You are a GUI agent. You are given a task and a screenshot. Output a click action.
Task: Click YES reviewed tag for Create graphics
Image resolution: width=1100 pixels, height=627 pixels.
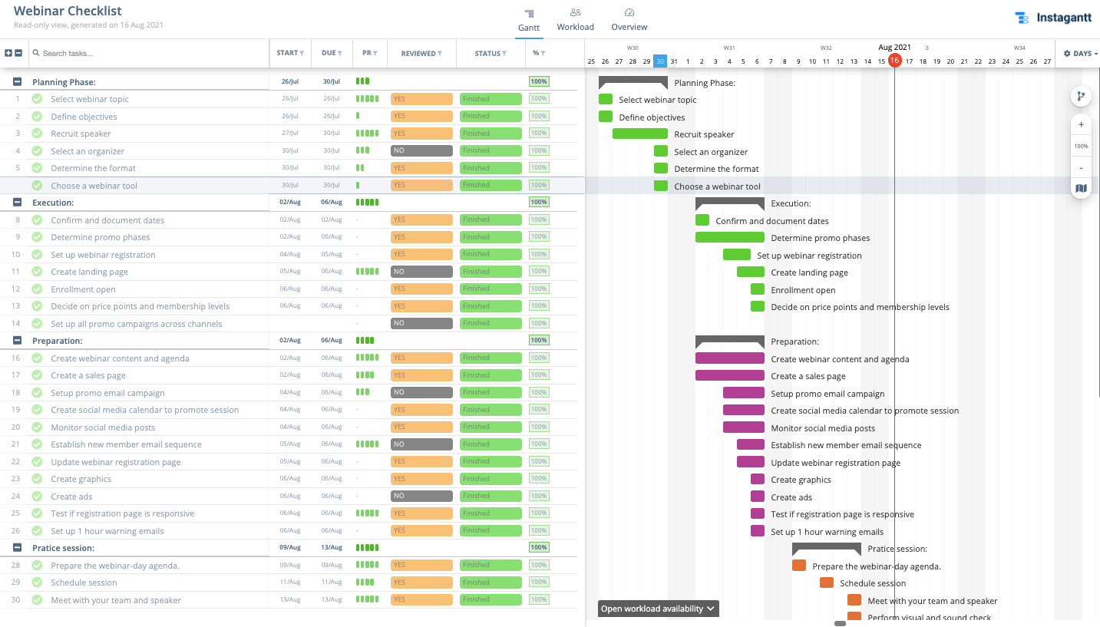coord(421,479)
